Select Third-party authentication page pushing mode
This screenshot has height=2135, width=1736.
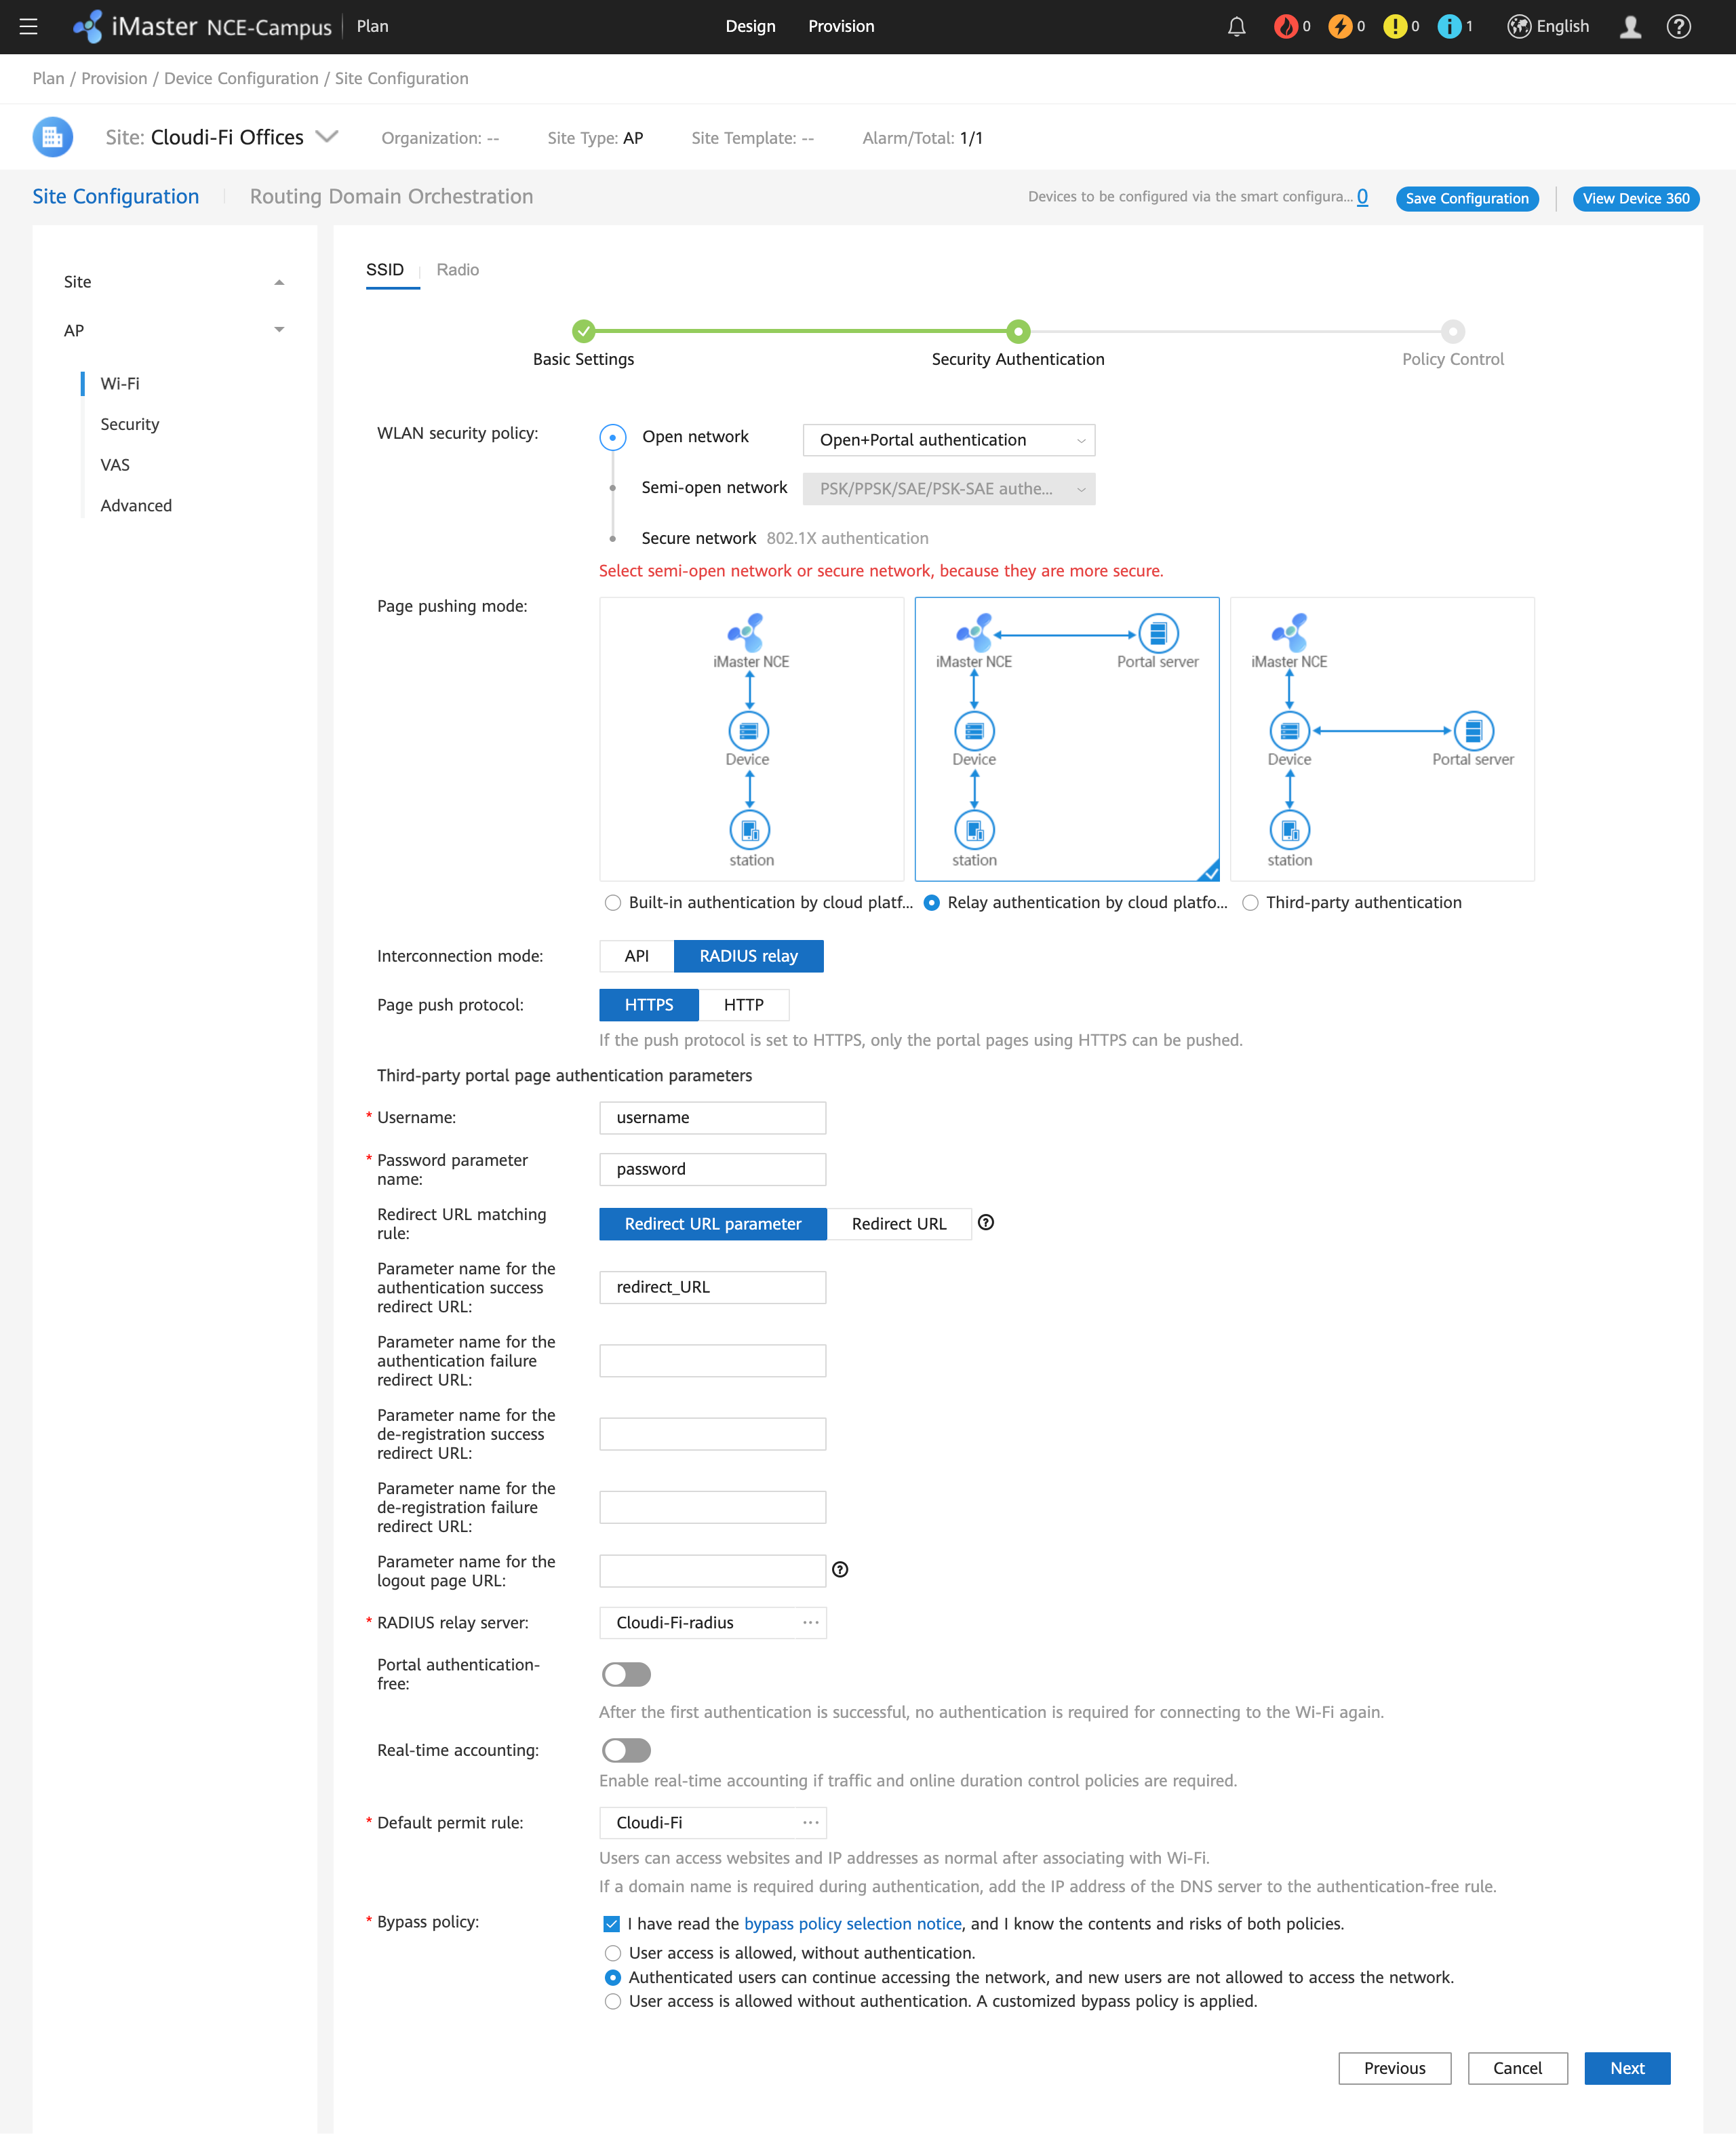coord(1251,902)
